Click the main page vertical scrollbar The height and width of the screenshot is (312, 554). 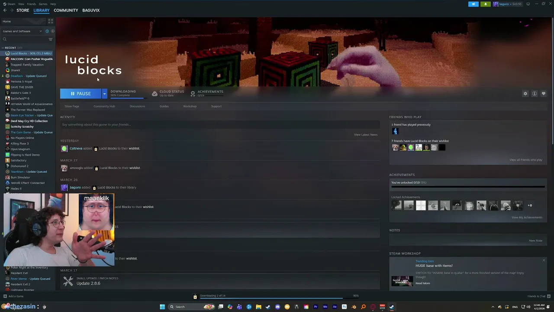pyautogui.click(x=552, y=80)
